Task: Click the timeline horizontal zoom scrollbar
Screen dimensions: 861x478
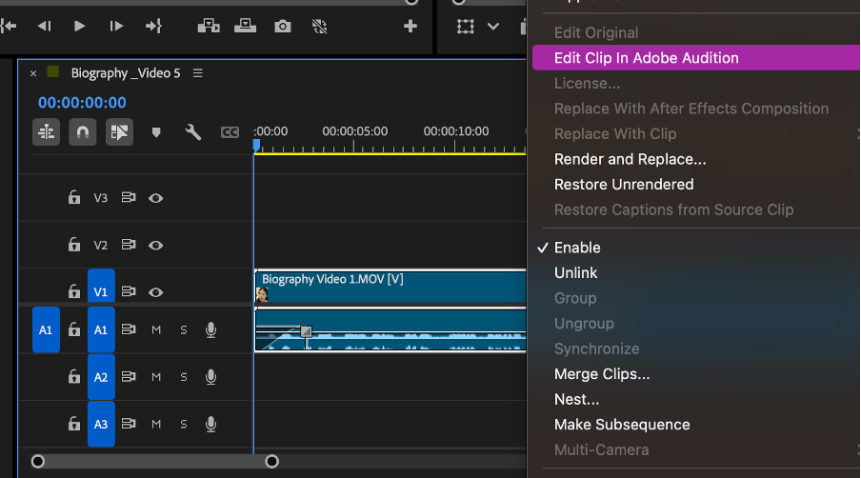Action: click(x=154, y=462)
